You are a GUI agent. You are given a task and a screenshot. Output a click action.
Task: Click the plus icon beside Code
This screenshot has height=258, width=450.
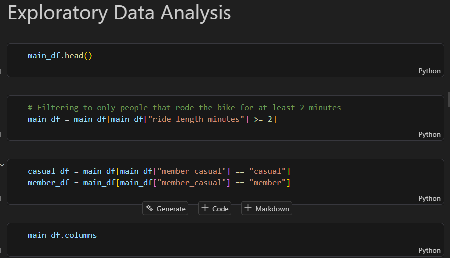[x=205, y=208]
